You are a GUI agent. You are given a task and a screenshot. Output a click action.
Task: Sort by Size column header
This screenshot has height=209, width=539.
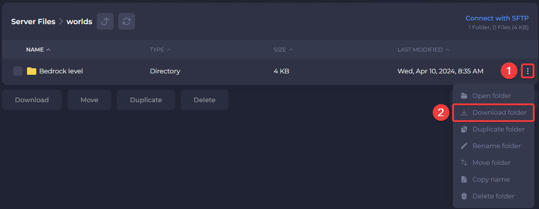pos(283,50)
